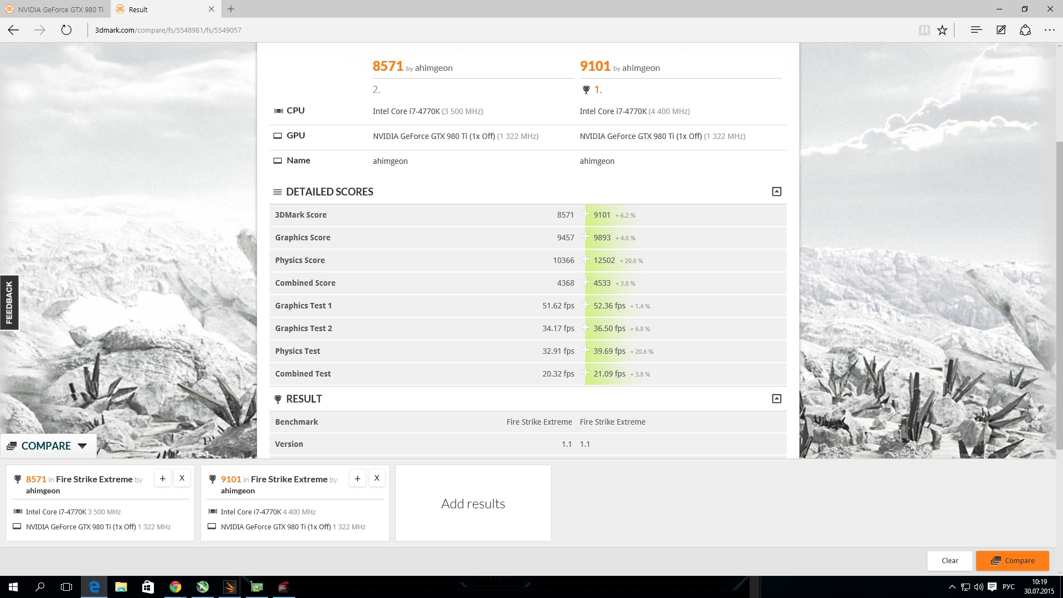Image resolution: width=1063 pixels, height=598 pixels.
Task: Open the Make a Web Note icon
Action: pos(1001,30)
